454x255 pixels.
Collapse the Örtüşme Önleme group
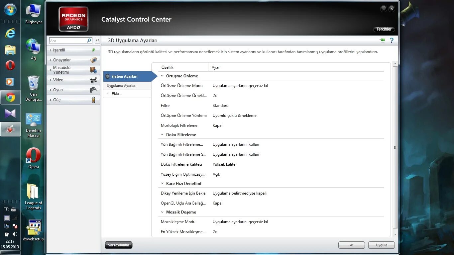coord(163,76)
